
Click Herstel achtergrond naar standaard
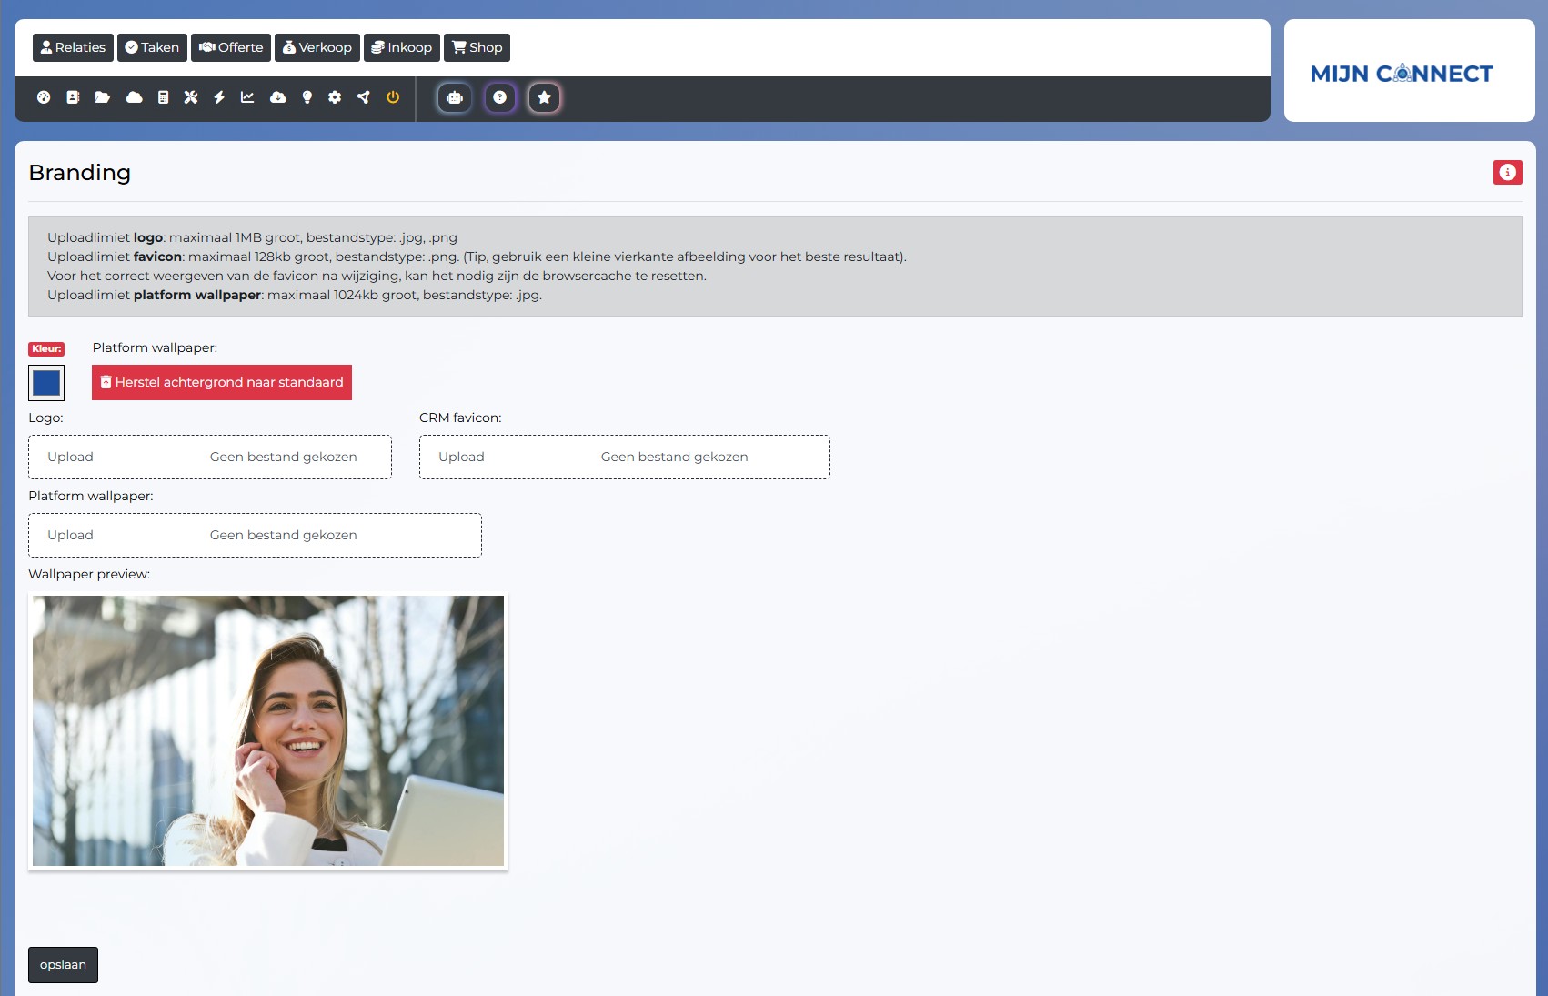(221, 382)
